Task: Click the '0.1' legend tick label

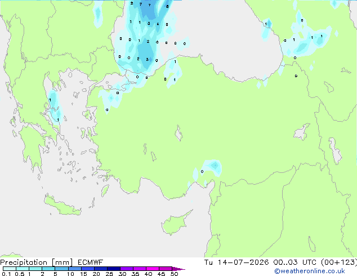Action: coord(6,274)
